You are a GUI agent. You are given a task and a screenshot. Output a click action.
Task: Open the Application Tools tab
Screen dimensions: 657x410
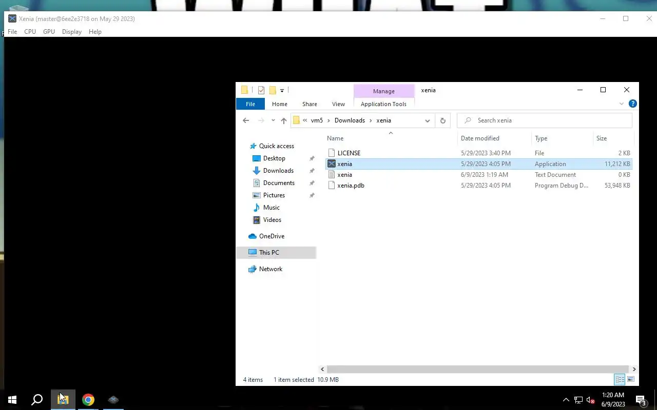coord(383,104)
